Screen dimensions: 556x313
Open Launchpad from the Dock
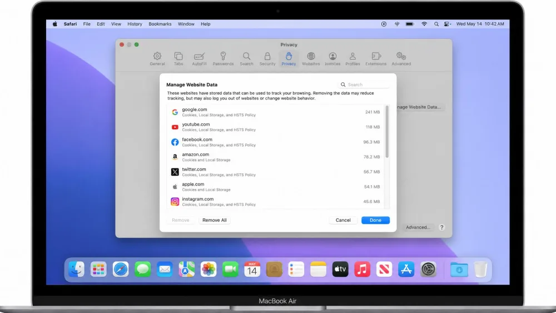[98, 270]
